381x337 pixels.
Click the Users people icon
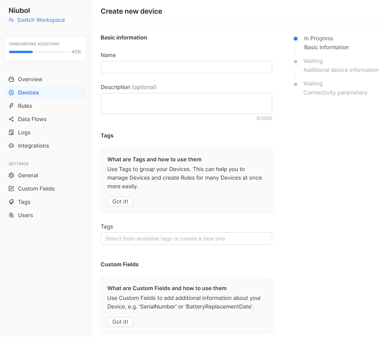tap(11, 215)
